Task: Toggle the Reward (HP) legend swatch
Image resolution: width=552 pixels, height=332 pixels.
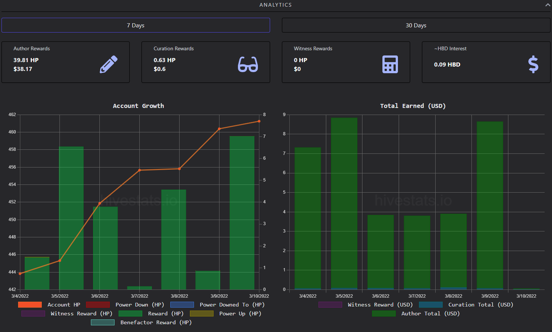Action: [x=130, y=314]
